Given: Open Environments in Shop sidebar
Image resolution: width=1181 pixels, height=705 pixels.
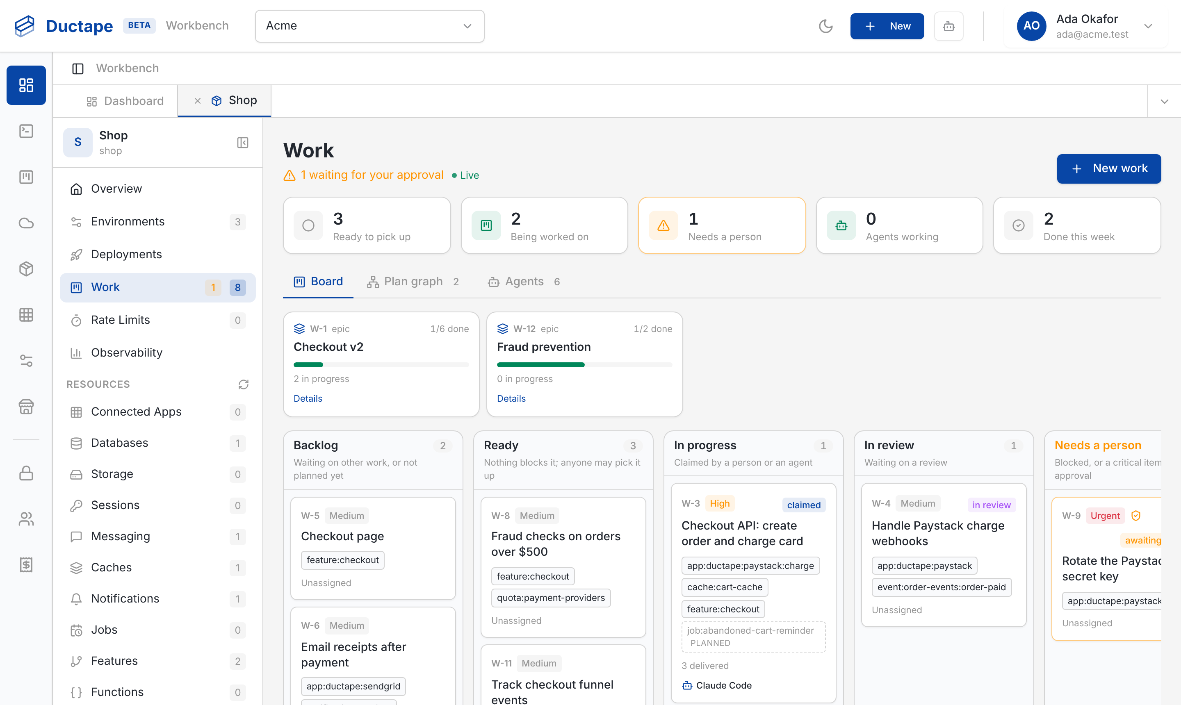Looking at the screenshot, I should tap(158, 222).
